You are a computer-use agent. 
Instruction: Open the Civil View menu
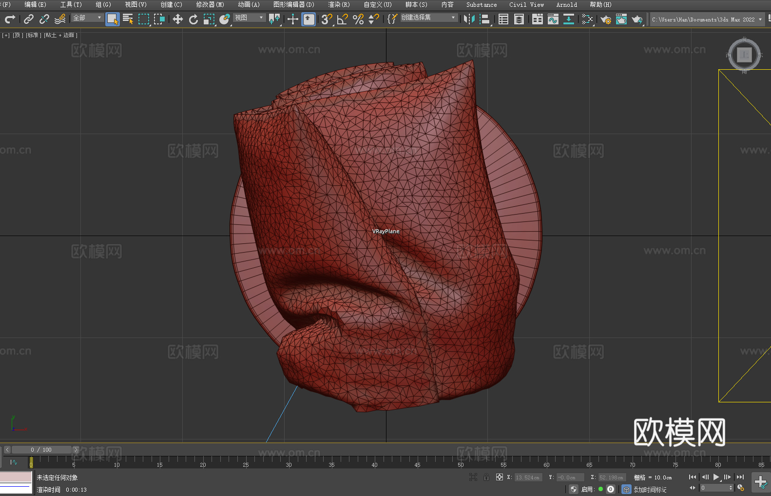click(x=526, y=4)
